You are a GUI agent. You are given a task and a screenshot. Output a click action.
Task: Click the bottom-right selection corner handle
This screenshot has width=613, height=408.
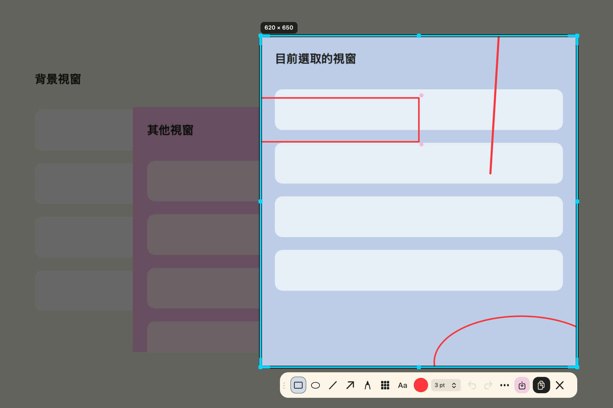[577, 367]
